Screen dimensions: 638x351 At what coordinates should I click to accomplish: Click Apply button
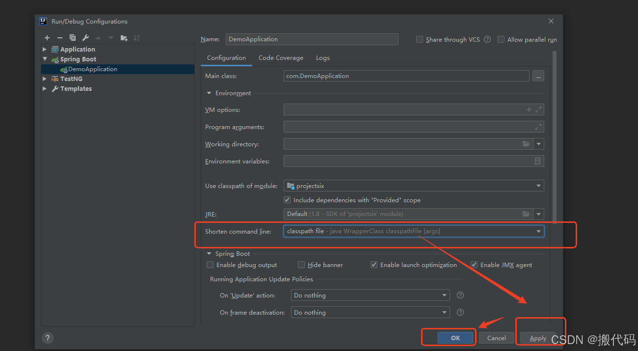[538, 338]
